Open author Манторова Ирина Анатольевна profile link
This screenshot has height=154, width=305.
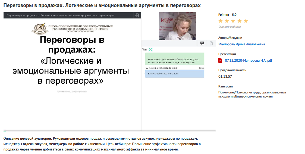241,44
